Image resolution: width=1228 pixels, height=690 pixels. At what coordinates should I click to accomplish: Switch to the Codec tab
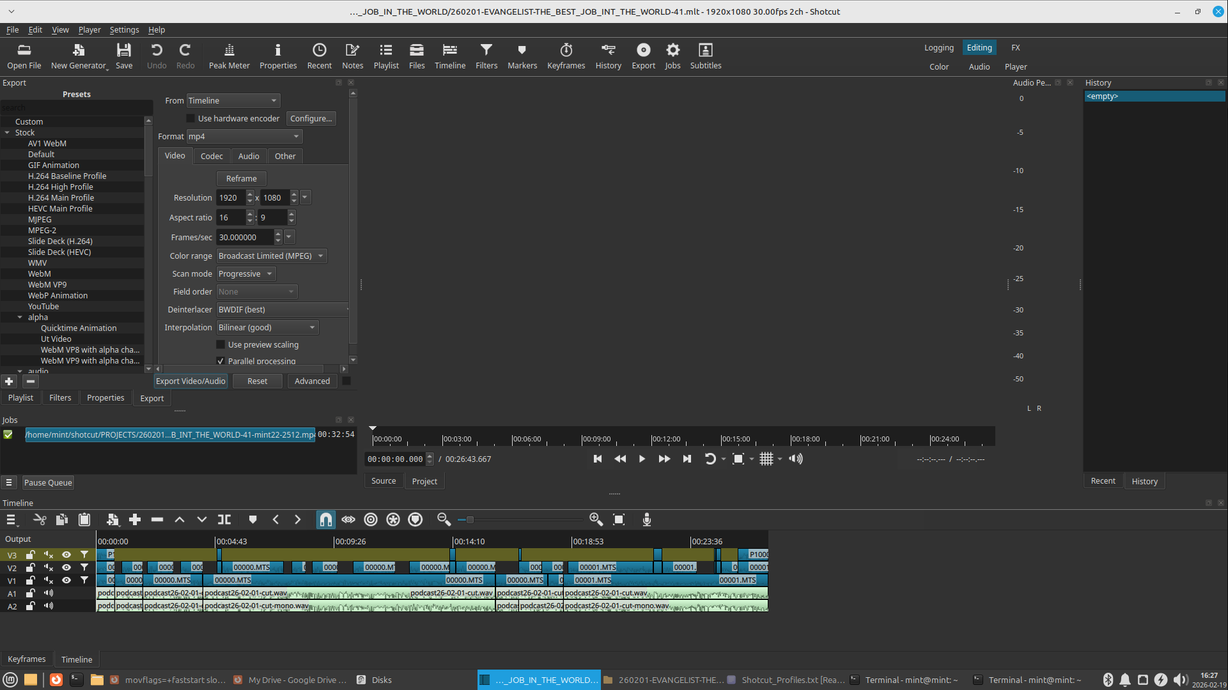tap(212, 157)
